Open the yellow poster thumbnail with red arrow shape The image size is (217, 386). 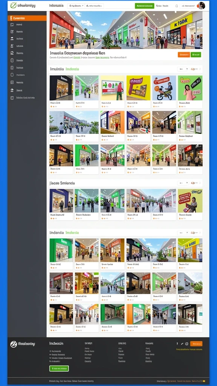coord(138,88)
